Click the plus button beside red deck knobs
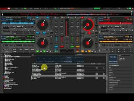 coord(130,27)
